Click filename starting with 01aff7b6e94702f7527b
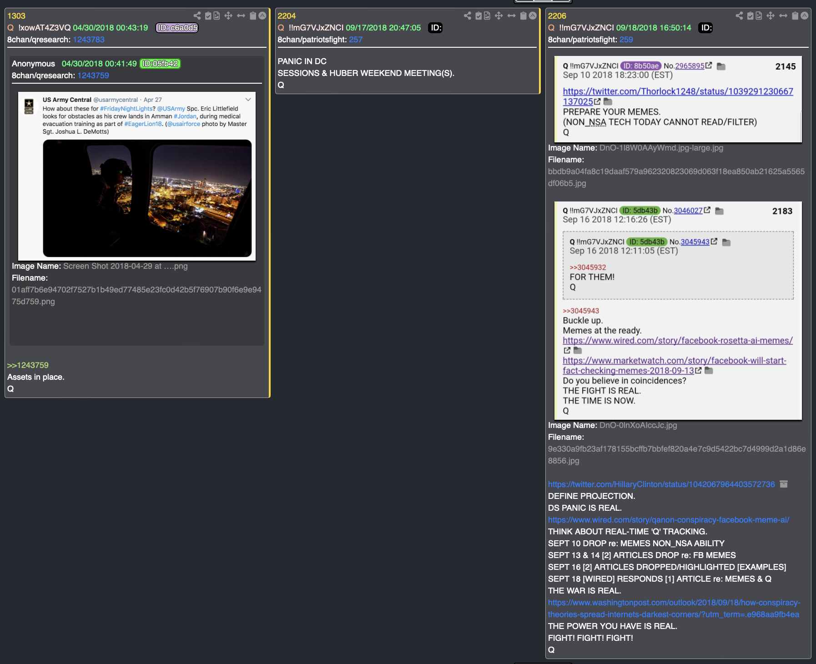The height and width of the screenshot is (664, 816). point(136,296)
